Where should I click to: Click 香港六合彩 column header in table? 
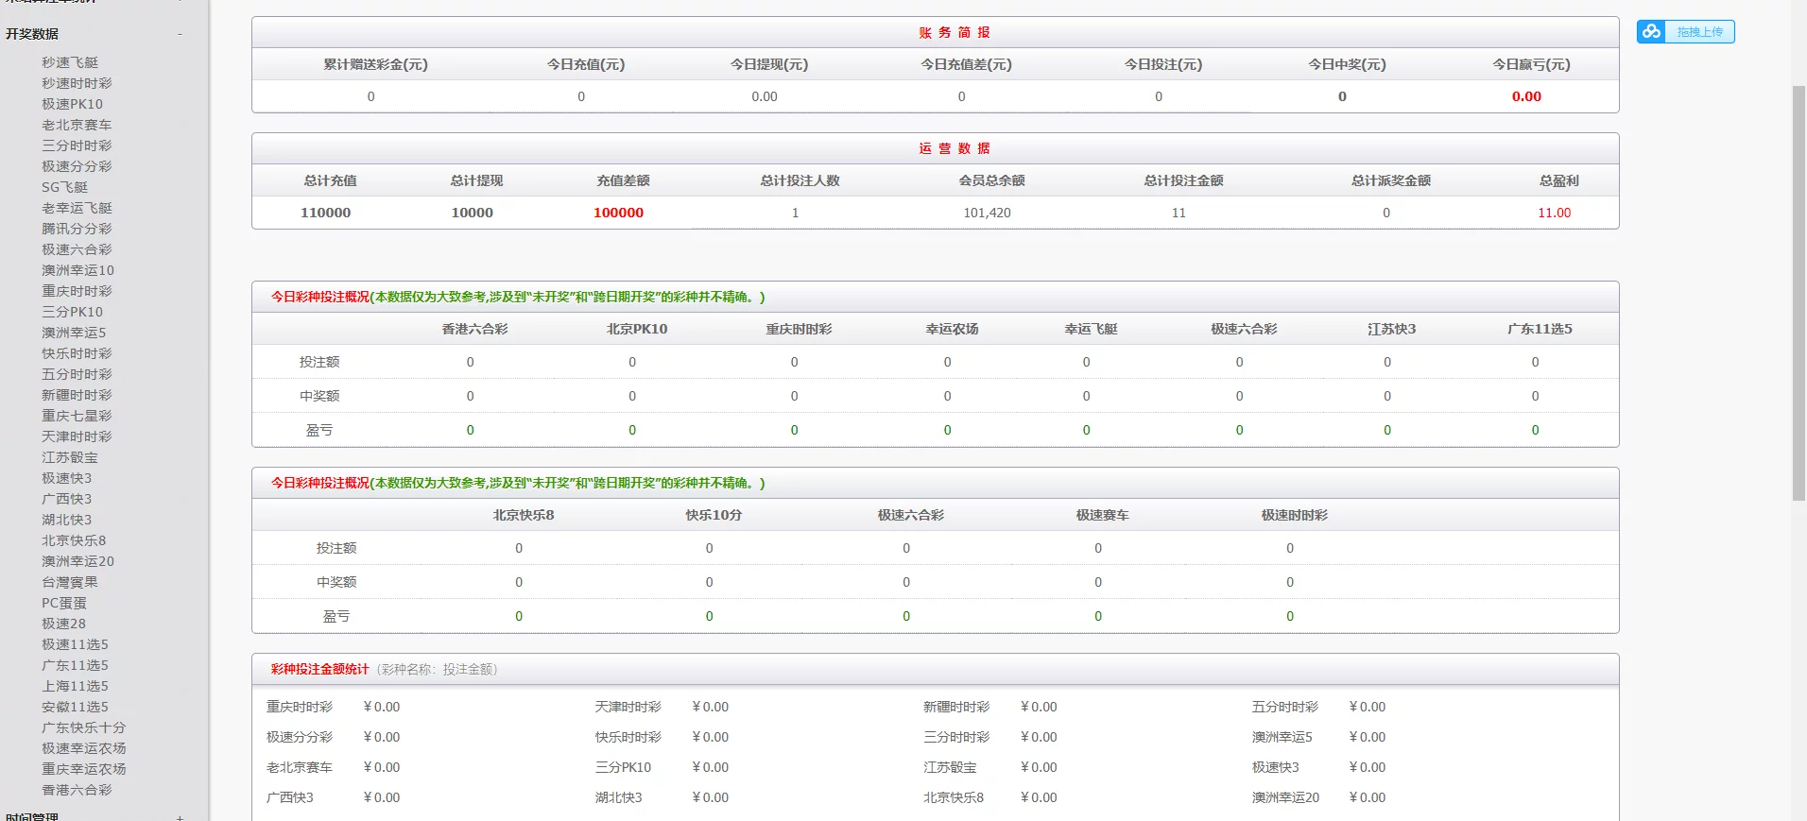pyautogui.click(x=474, y=329)
